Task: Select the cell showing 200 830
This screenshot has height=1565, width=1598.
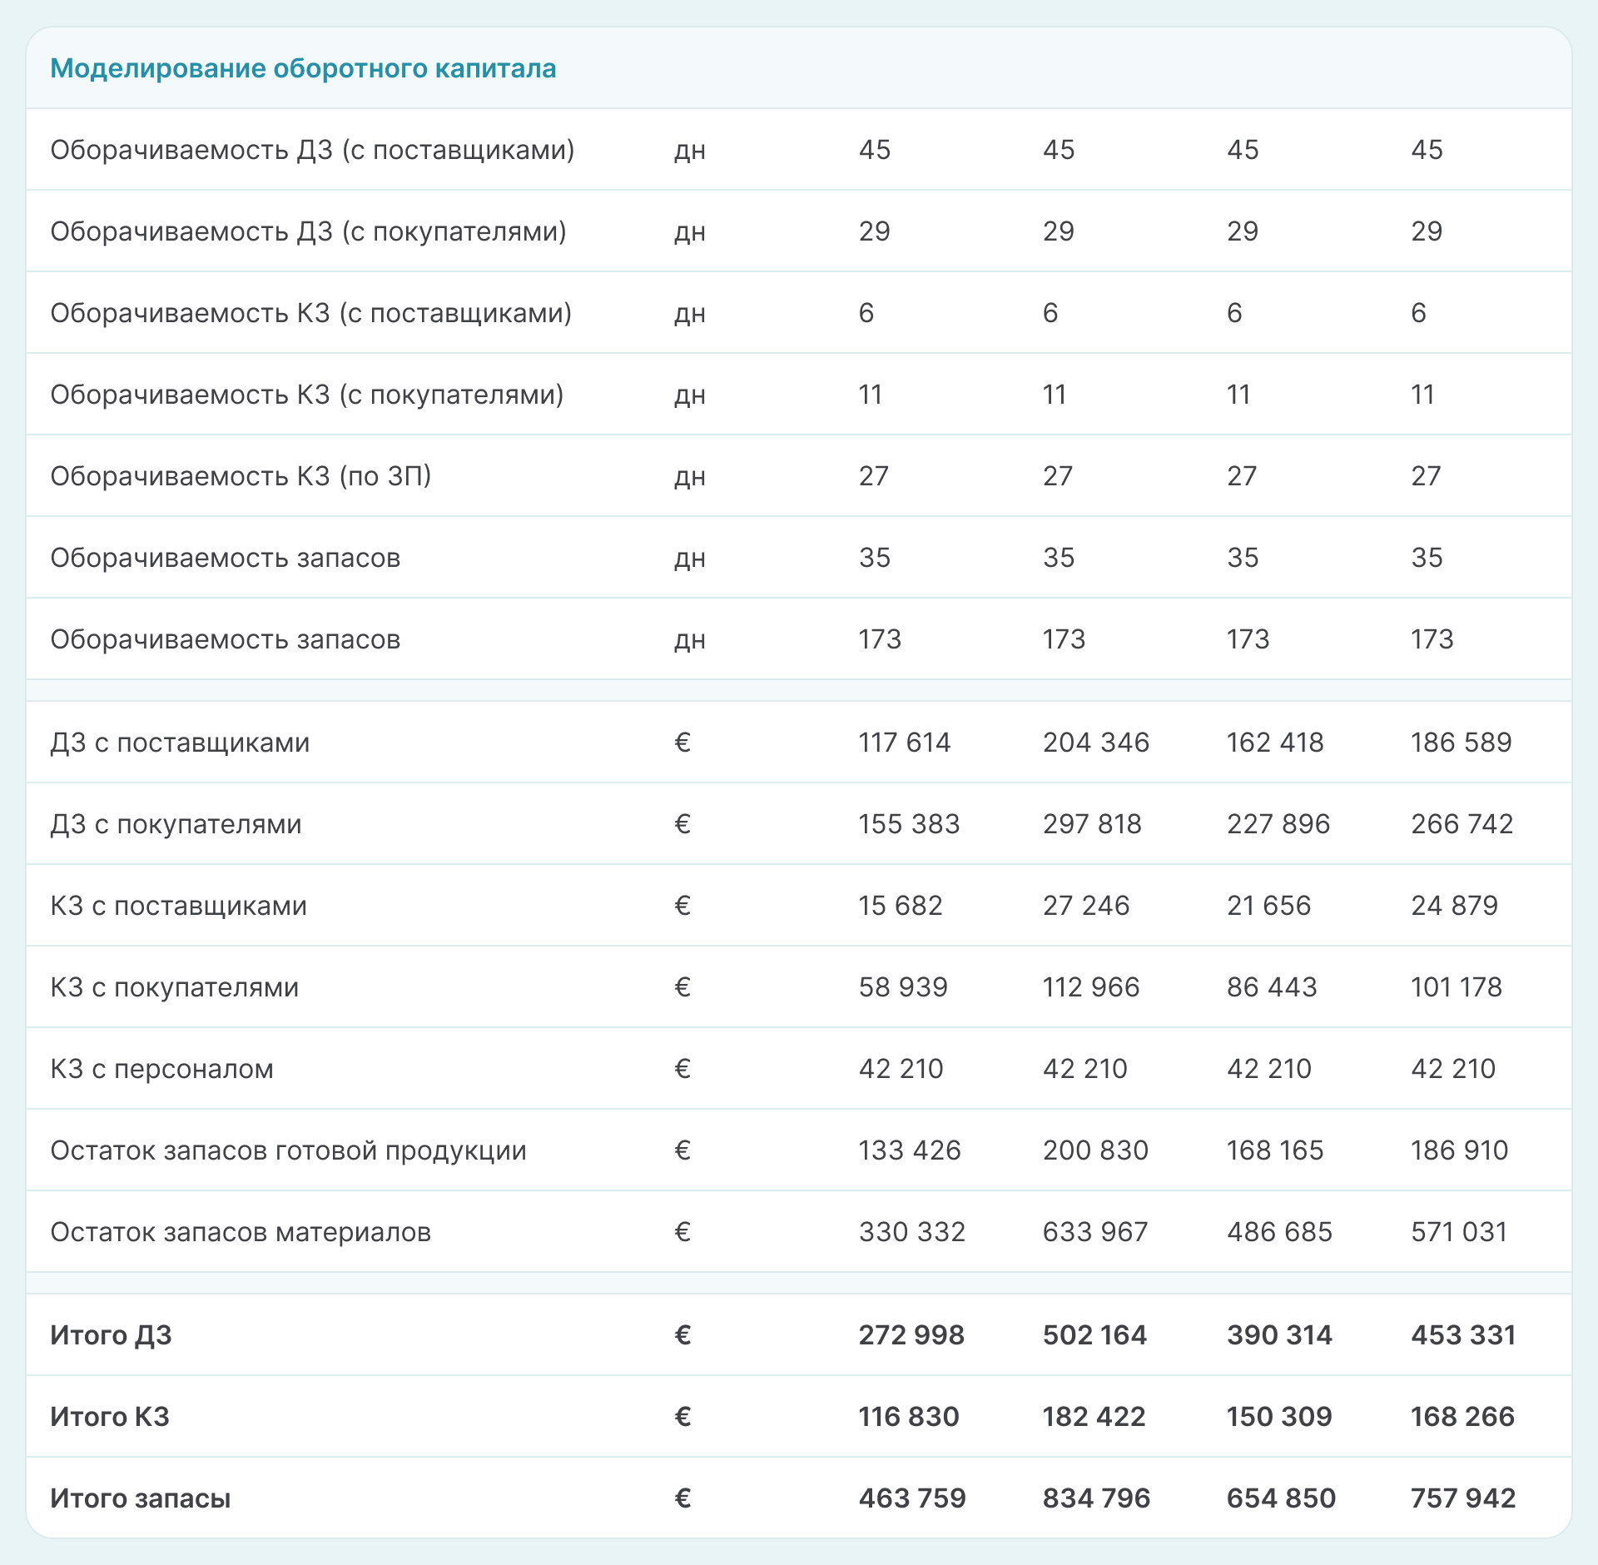Action: [x=1095, y=1150]
